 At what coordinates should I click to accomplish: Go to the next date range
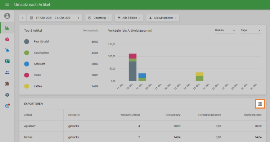point(78,18)
